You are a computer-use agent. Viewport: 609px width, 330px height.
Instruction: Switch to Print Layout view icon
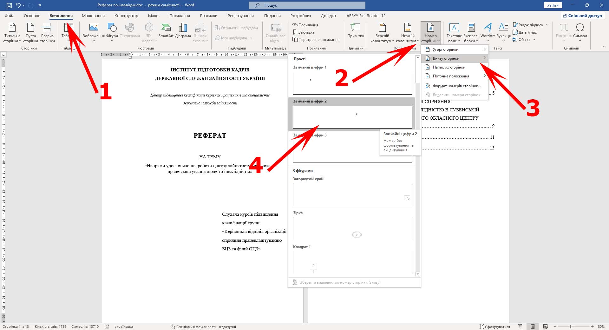coord(533,327)
